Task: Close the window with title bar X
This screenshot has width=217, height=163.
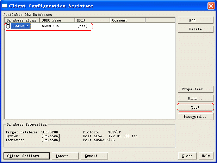Action: [x=210, y=6]
